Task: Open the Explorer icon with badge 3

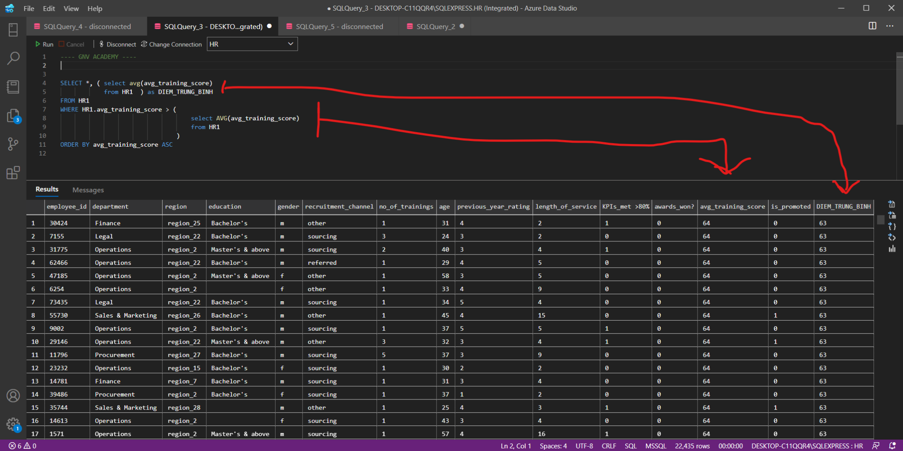Action: 13,116
